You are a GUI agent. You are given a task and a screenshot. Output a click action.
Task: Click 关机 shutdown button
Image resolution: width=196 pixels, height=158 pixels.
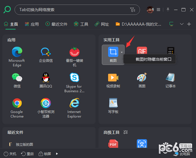point(10,154)
